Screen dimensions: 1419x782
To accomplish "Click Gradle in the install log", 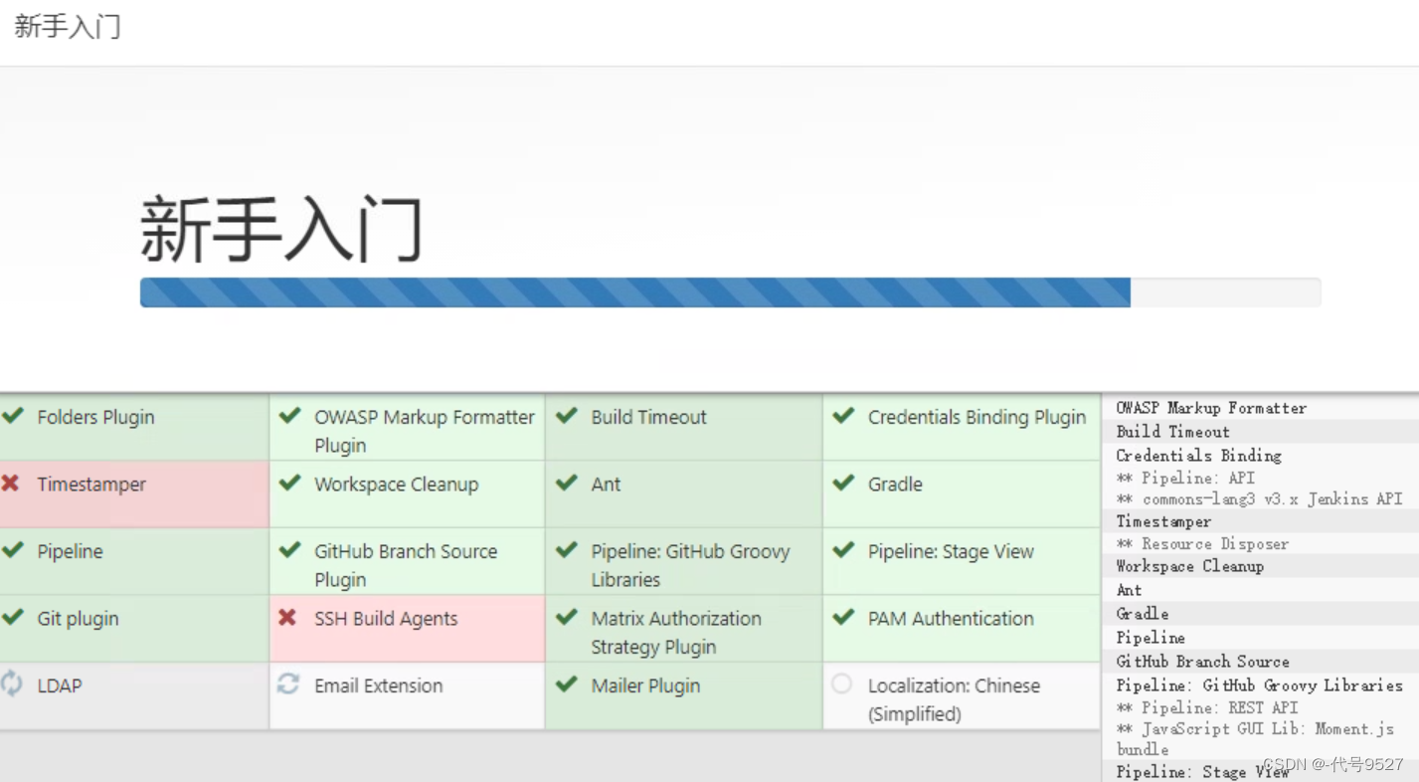I will pyautogui.click(x=1142, y=614).
